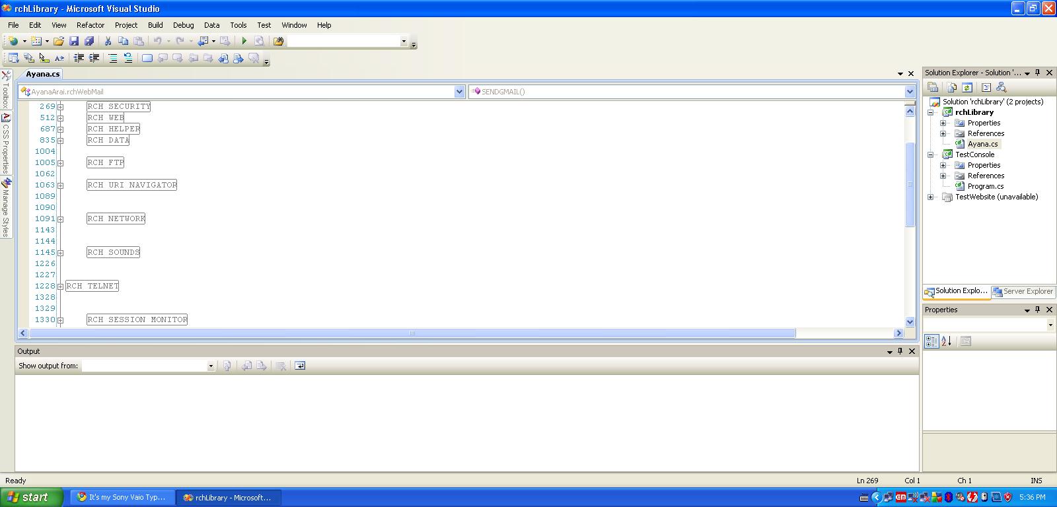Open the AyanaArai.rchWebMail types dropdown
1057x507 pixels.
[460, 92]
